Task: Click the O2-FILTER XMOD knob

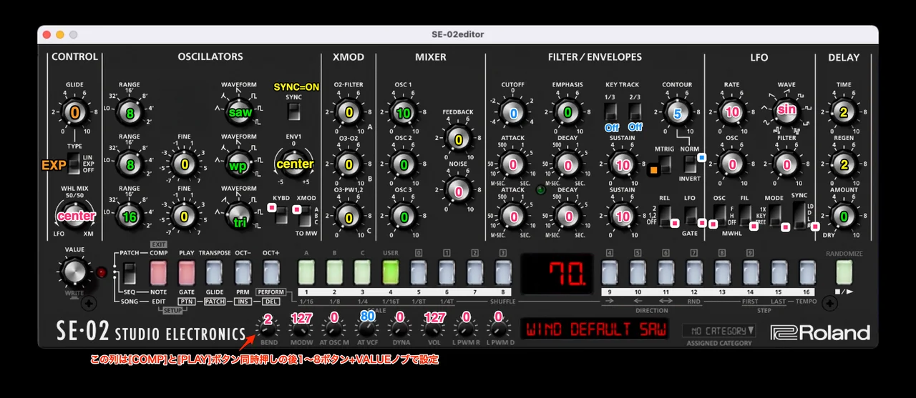Action: pyautogui.click(x=349, y=113)
